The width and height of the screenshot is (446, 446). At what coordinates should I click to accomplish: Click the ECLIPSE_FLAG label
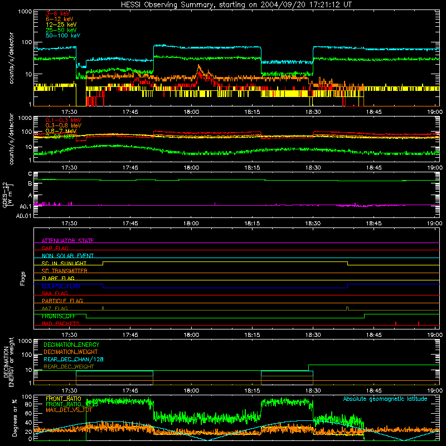61,286
